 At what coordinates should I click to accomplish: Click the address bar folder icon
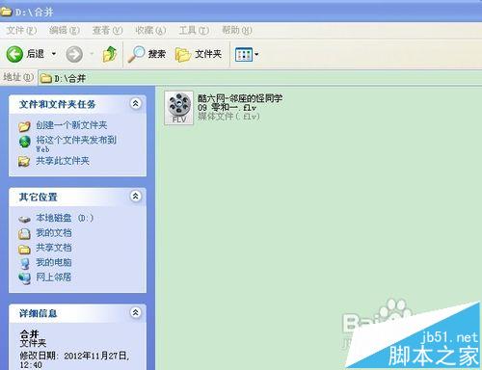pyautogui.click(x=45, y=78)
